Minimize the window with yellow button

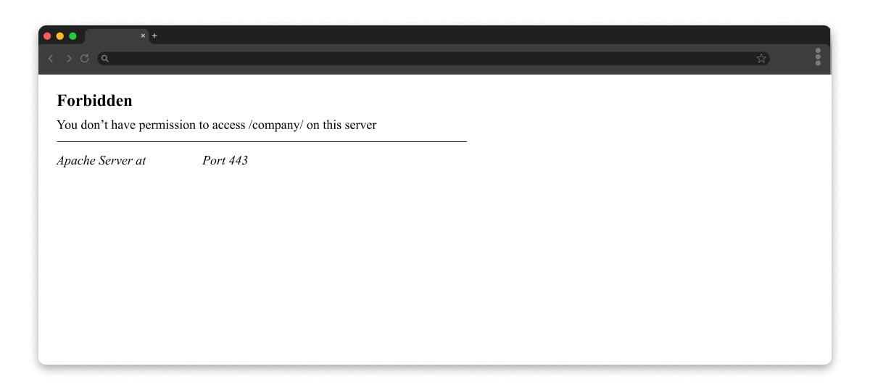[x=60, y=36]
